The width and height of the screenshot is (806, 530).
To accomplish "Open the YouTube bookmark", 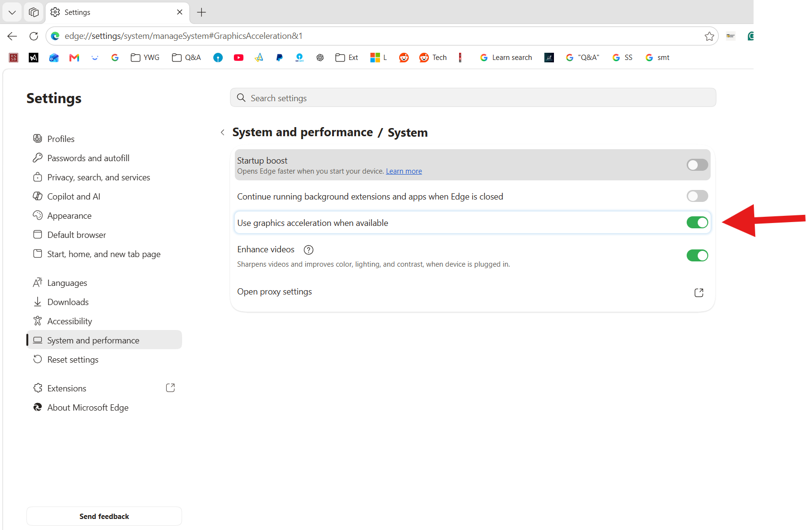I will [239, 58].
